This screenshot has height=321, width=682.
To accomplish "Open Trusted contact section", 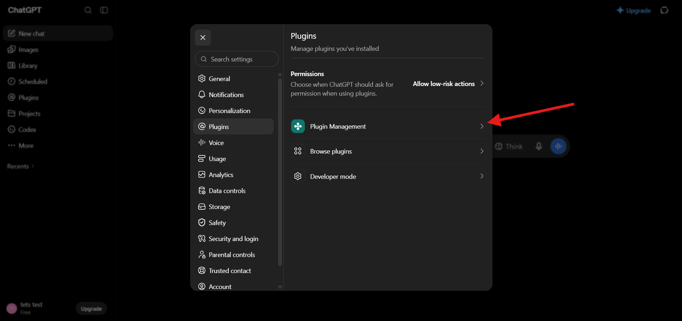I will pyautogui.click(x=233, y=271).
